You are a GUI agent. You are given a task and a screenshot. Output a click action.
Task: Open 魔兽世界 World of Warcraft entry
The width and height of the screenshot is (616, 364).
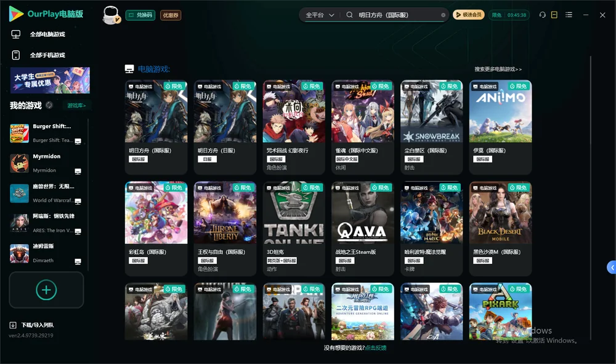46,193
